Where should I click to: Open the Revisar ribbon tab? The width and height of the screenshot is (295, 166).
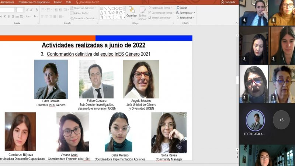click(58, 2)
